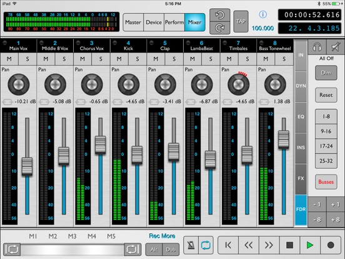Viewport: 345px width, 259px height.
Task: Tap the TAP tempo button
Action: (241, 21)
